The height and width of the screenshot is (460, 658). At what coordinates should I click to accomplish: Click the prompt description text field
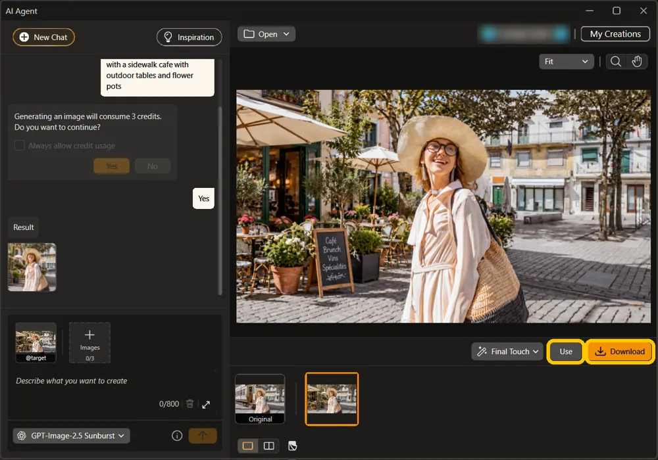pyautogui.click(x=113, y=381)
